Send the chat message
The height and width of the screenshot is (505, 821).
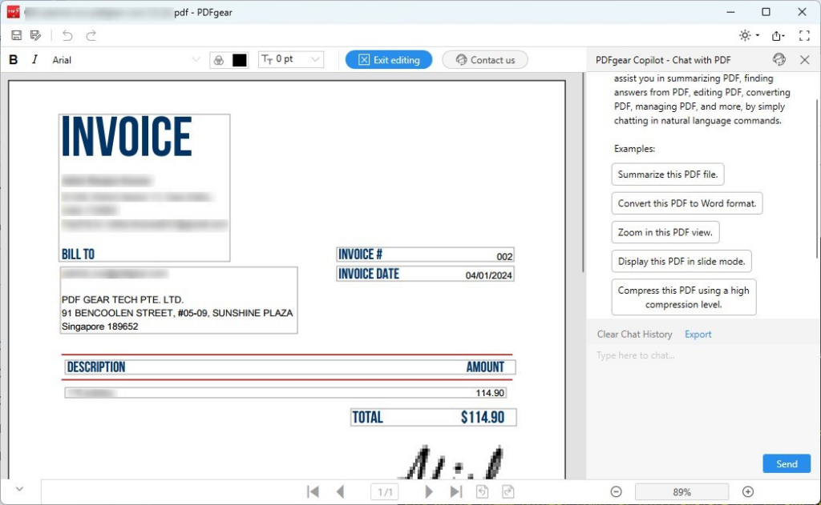click(x=787, y=463)
